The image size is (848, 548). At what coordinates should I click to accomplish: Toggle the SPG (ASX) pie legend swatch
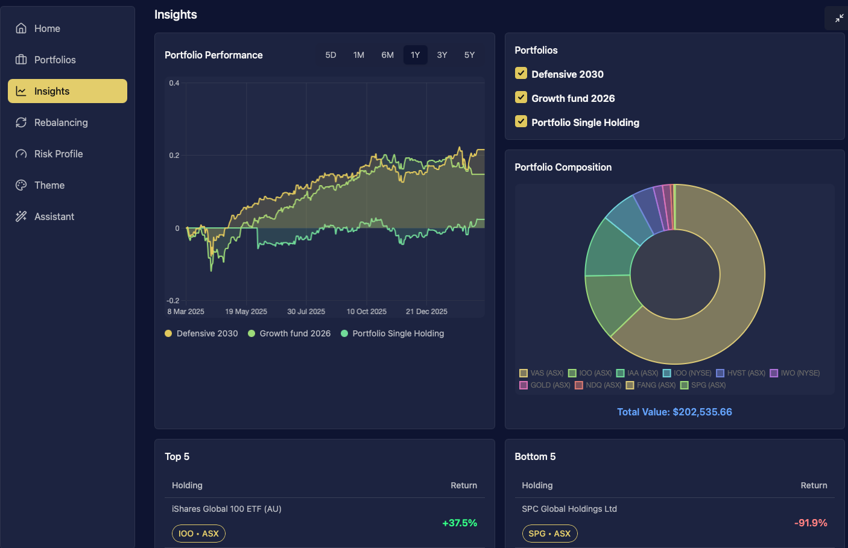coord(684,385)
